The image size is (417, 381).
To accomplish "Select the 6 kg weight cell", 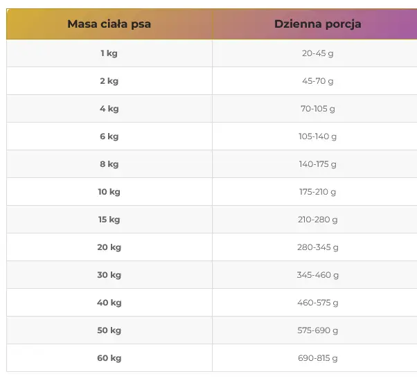I will pyautogui.click(x=109, y=136).
